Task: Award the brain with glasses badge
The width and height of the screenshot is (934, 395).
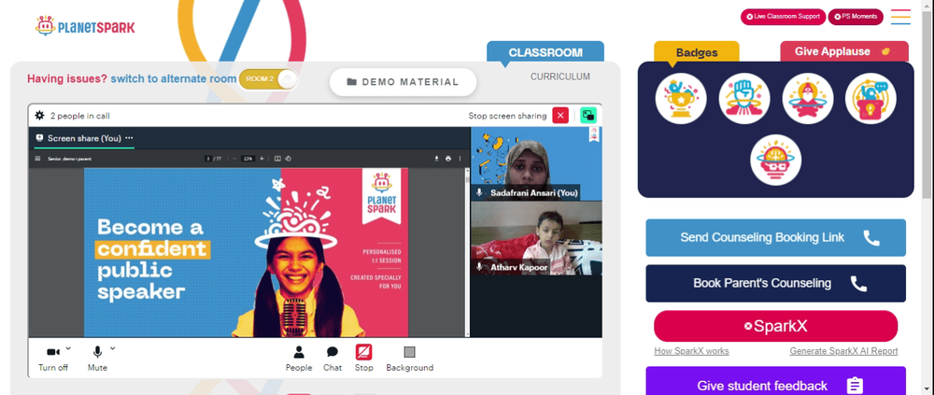Action: click(775, 160)
